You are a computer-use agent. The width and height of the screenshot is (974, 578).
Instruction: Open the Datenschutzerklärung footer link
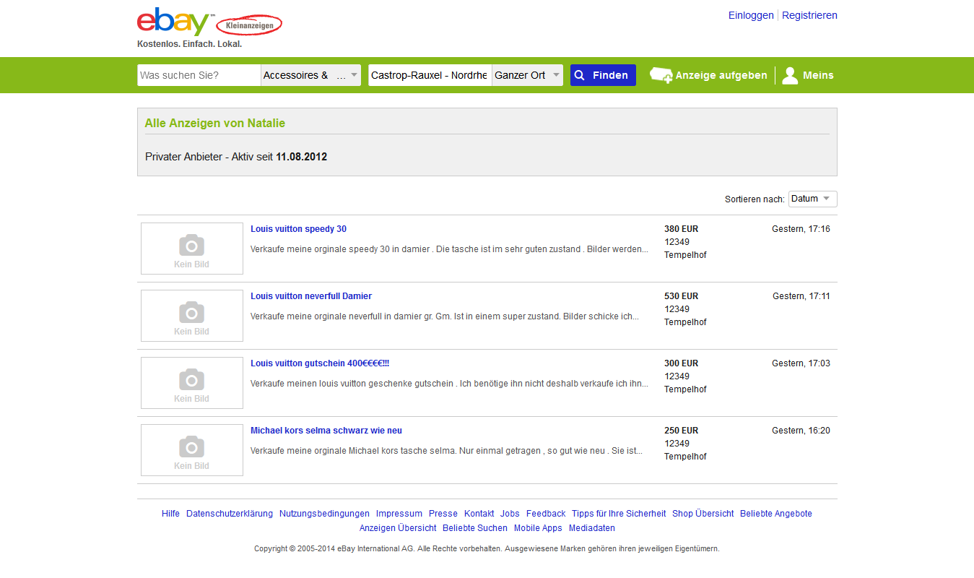pos(230,514)
